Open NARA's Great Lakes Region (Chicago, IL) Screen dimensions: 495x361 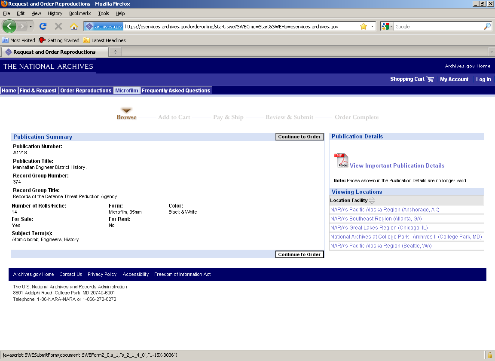(x=379, y=227)
